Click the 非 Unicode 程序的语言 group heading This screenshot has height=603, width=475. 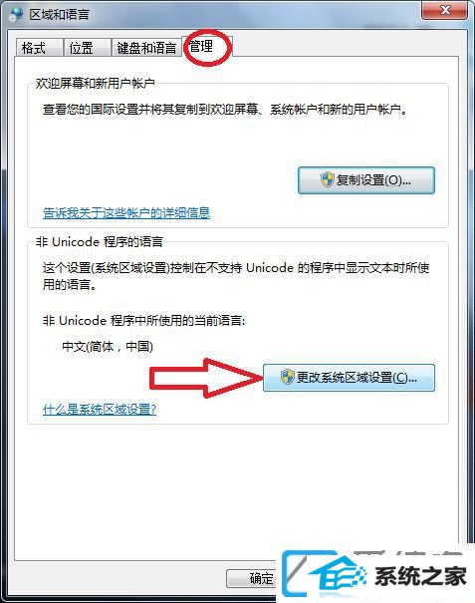click(x=100, y=241)
